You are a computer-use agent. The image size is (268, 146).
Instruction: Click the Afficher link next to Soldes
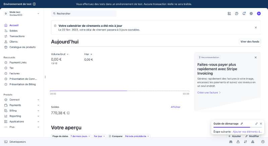tap(176, 107)
